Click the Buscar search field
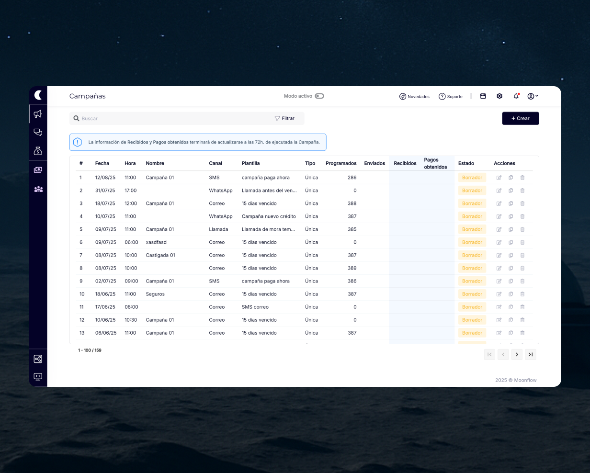 tap(172, 118)
